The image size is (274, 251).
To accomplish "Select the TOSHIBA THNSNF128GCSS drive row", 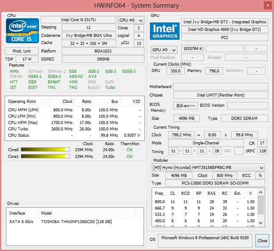I will [75, 221].
